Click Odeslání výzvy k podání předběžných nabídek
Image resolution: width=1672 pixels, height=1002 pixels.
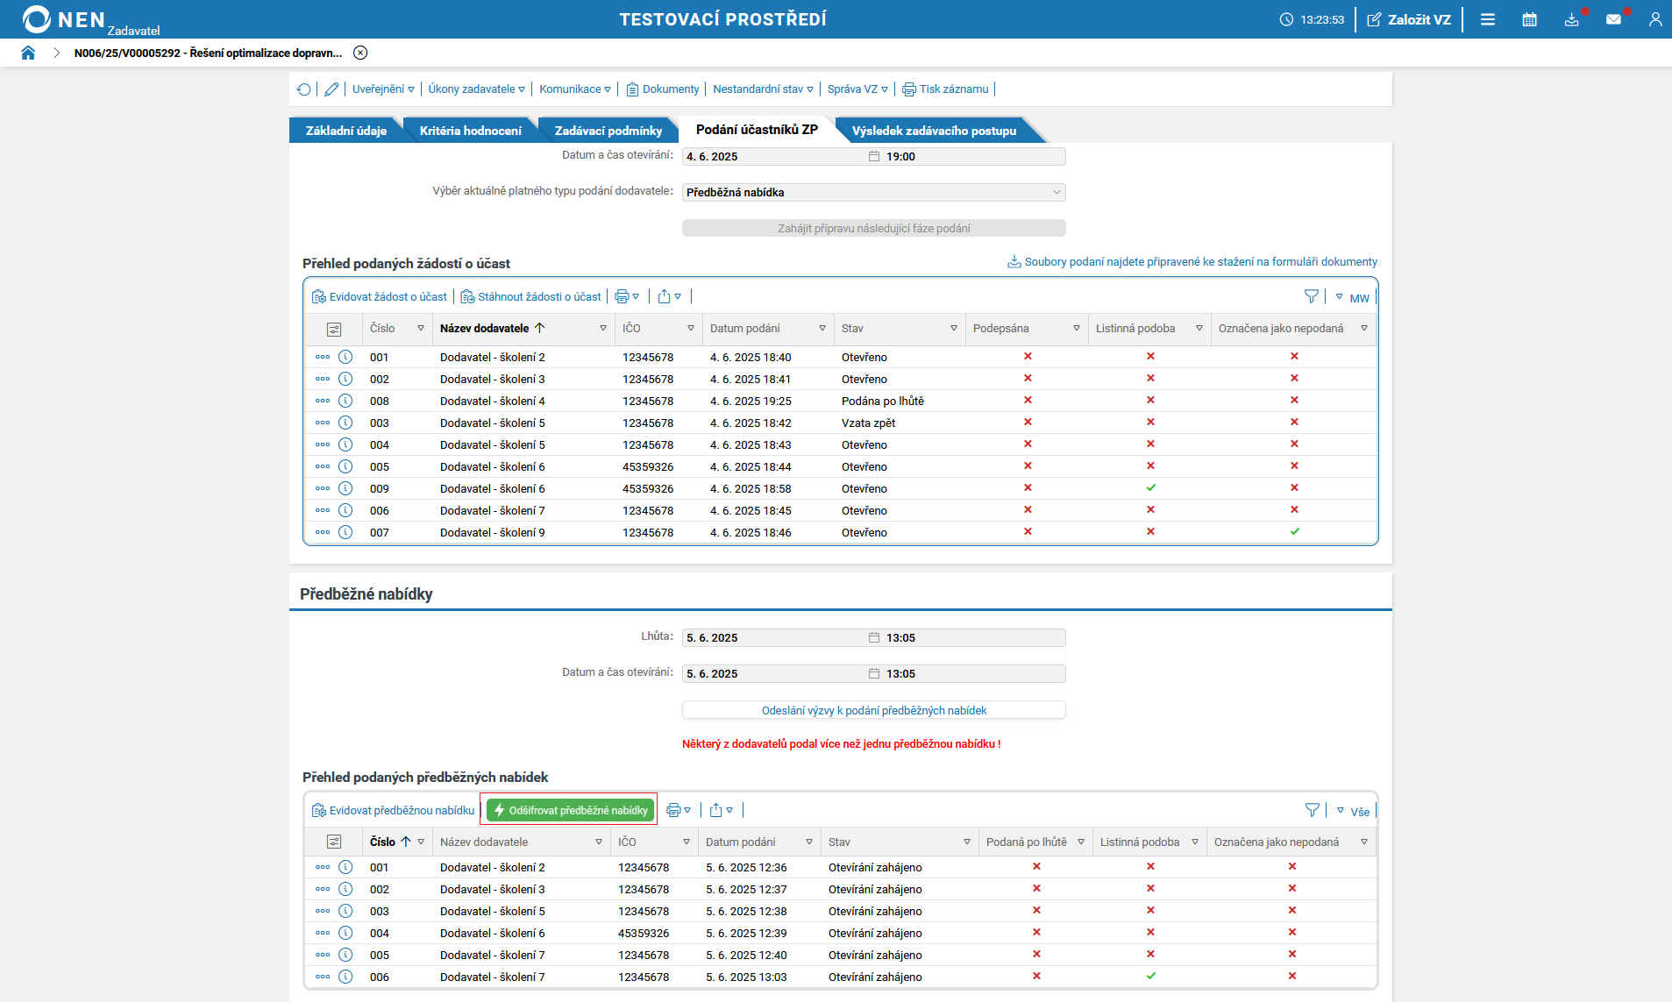coord(873,710)
